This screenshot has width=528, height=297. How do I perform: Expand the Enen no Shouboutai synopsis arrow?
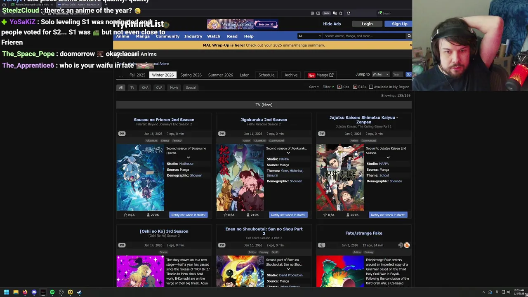288,269
